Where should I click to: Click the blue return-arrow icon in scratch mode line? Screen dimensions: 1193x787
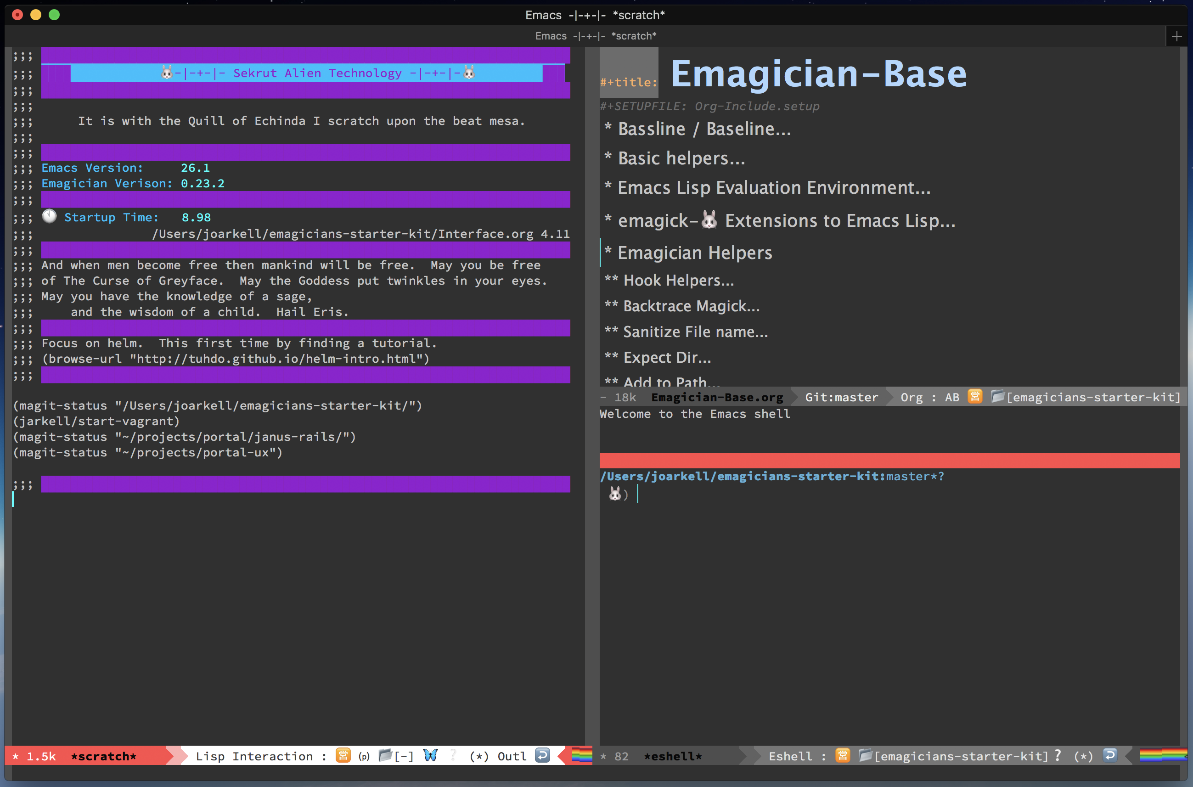click(x=542, y=755)
